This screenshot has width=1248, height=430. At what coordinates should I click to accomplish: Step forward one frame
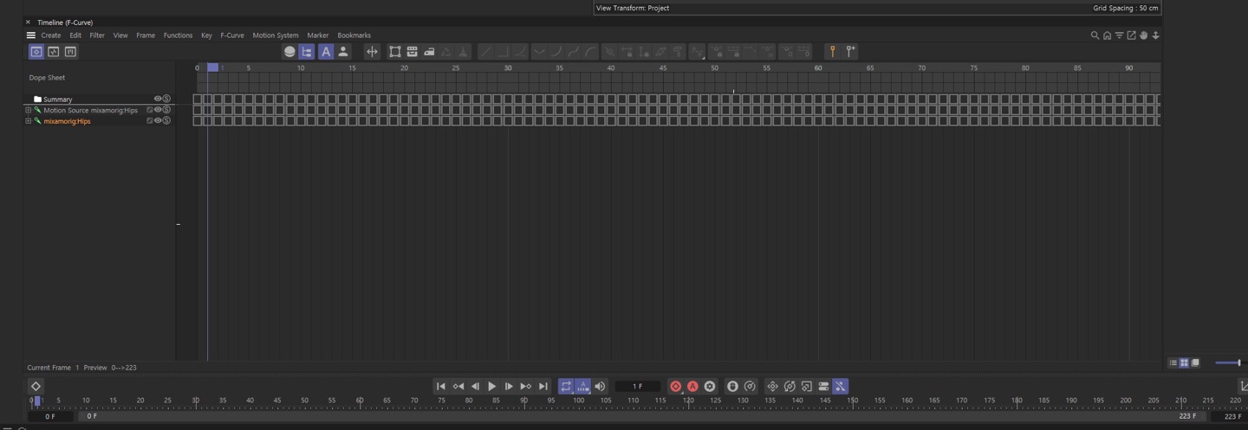(509, 387)
